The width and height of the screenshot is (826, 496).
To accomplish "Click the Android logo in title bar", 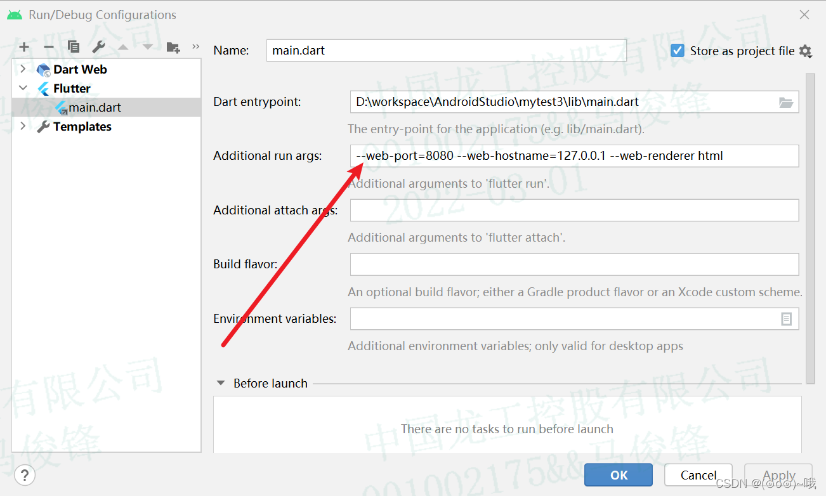I will 15,15.
